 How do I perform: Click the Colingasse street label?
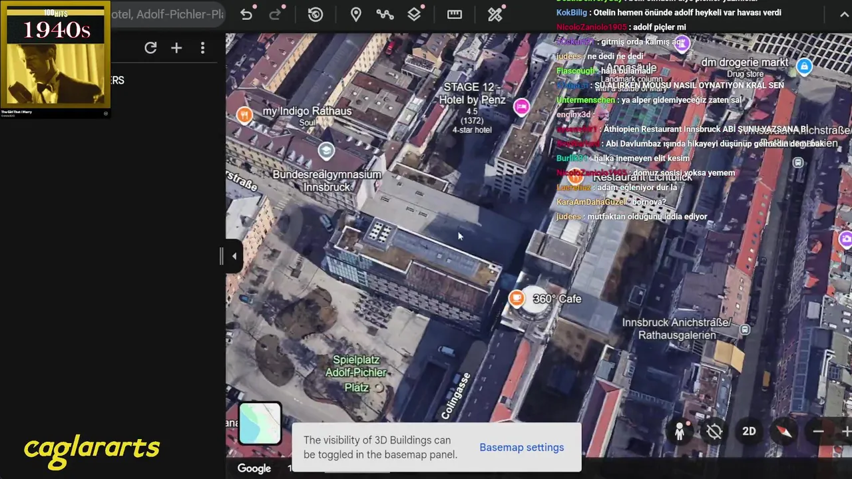pyautogui.click(x=456, y=396)
